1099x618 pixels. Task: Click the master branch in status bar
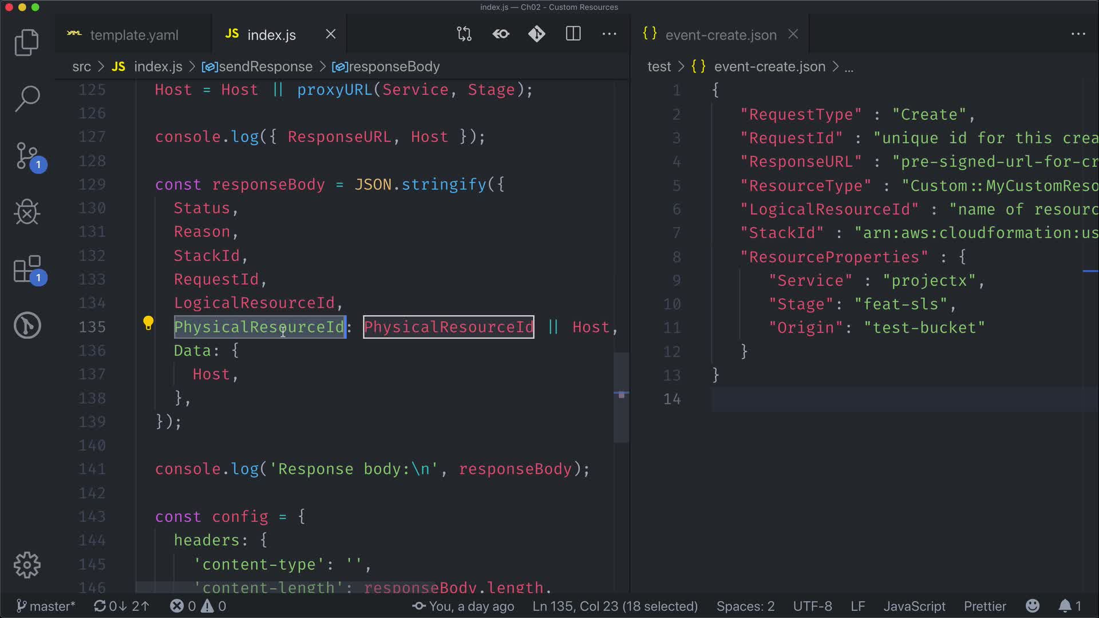[46, 606]
